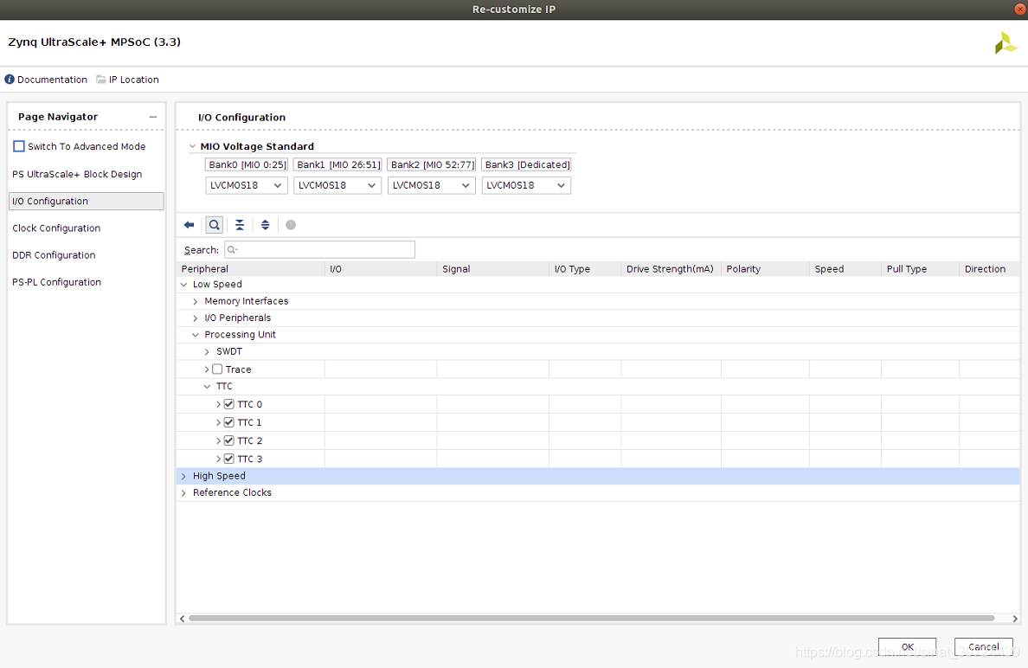Click the gray circle toolbar icon

click(291, 225)
